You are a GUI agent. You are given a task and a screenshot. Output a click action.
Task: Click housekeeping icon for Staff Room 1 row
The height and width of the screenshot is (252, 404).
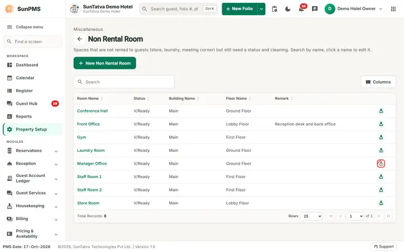click(x=381, y=176)
